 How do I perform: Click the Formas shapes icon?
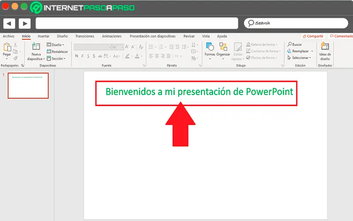[x=210, y=47]
